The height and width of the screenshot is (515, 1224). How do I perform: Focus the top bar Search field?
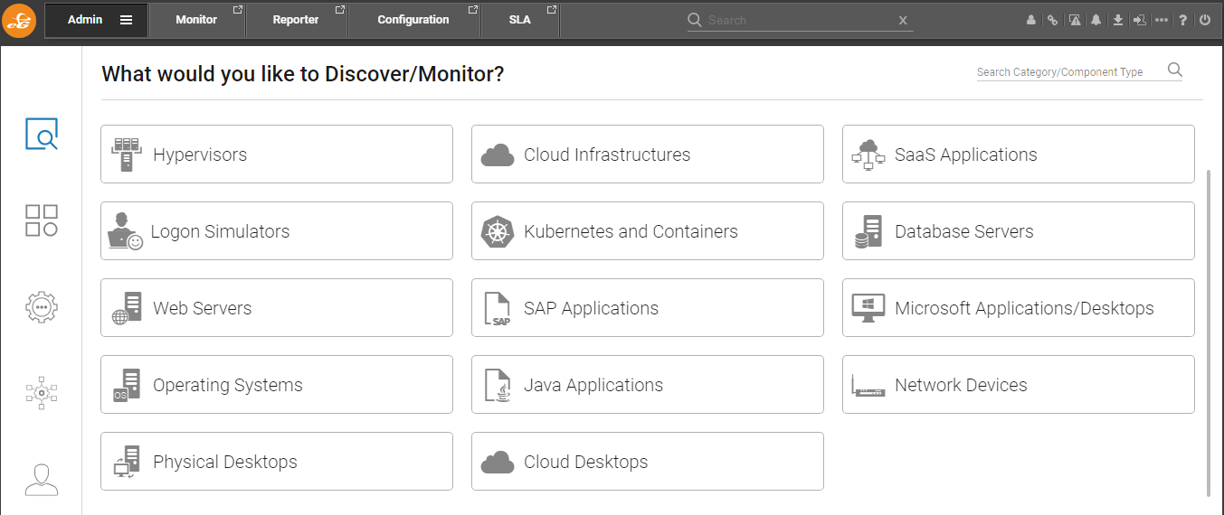coord(800,20)
